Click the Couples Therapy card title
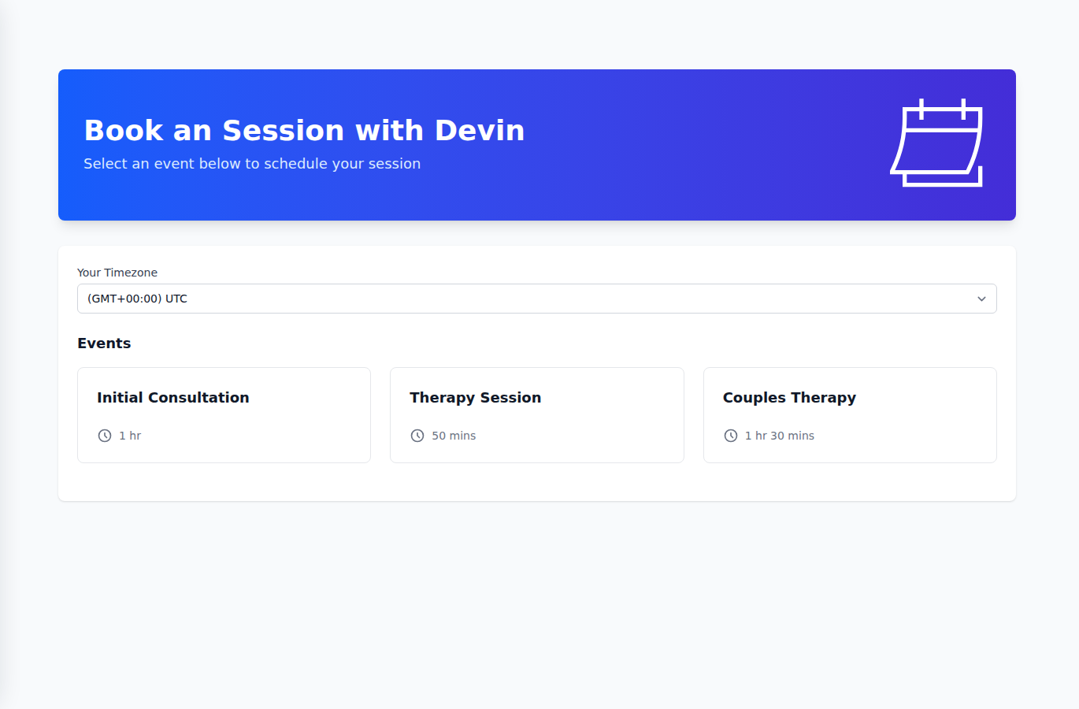Screen dimensions: 1079x709 [x=789, y=397]
